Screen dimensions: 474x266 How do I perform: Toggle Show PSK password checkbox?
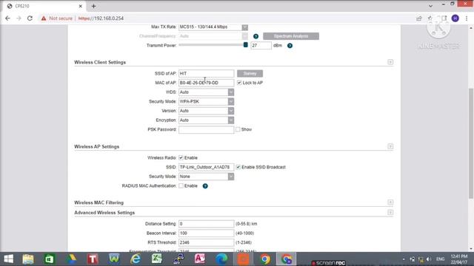[238, 129]
